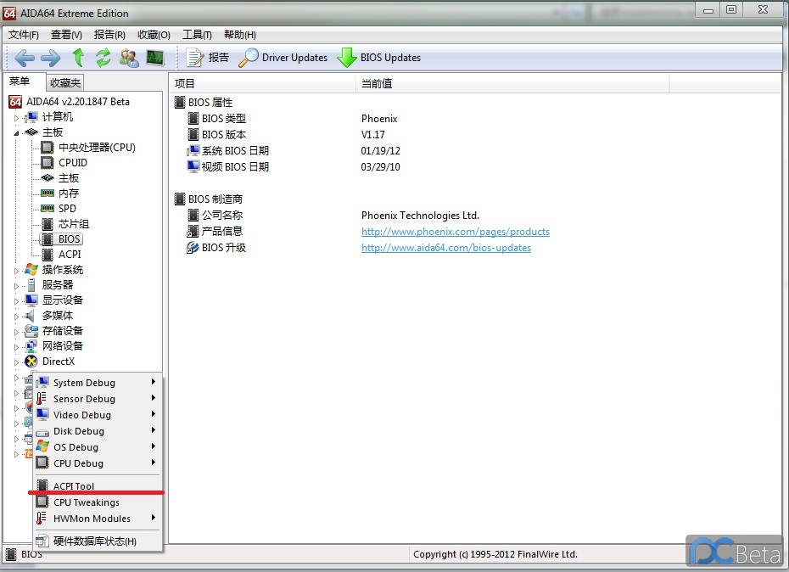Open the Disk Debug submenu

(x=98, y=431)
